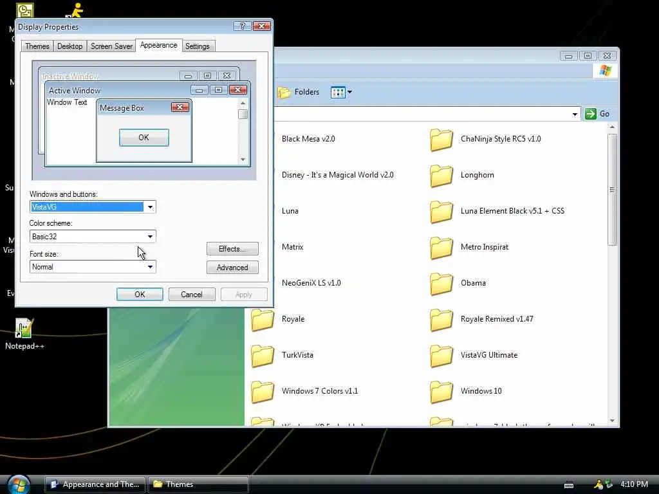Click Cancel in Display Properties
The image size is (659, 494).
point(192,295)
